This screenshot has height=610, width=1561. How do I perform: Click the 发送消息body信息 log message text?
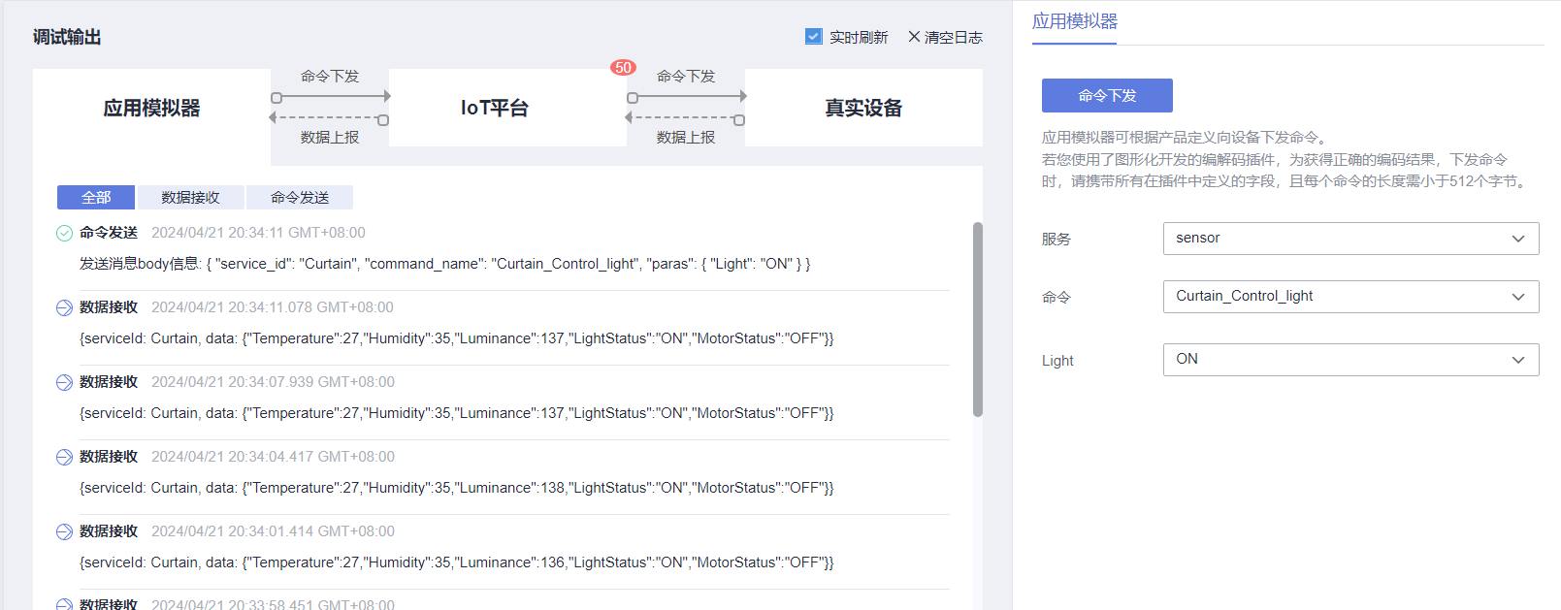pos(444,264)
